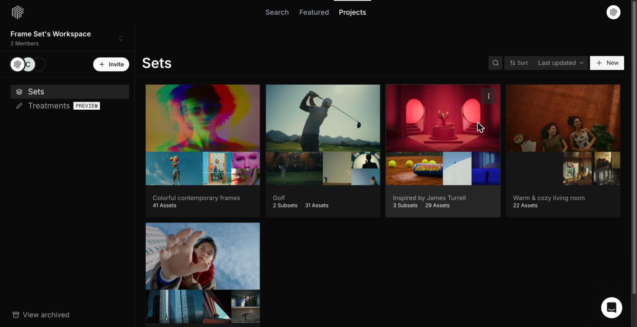Select the Projects tab

pyautogui.click(x=352, y=12)
